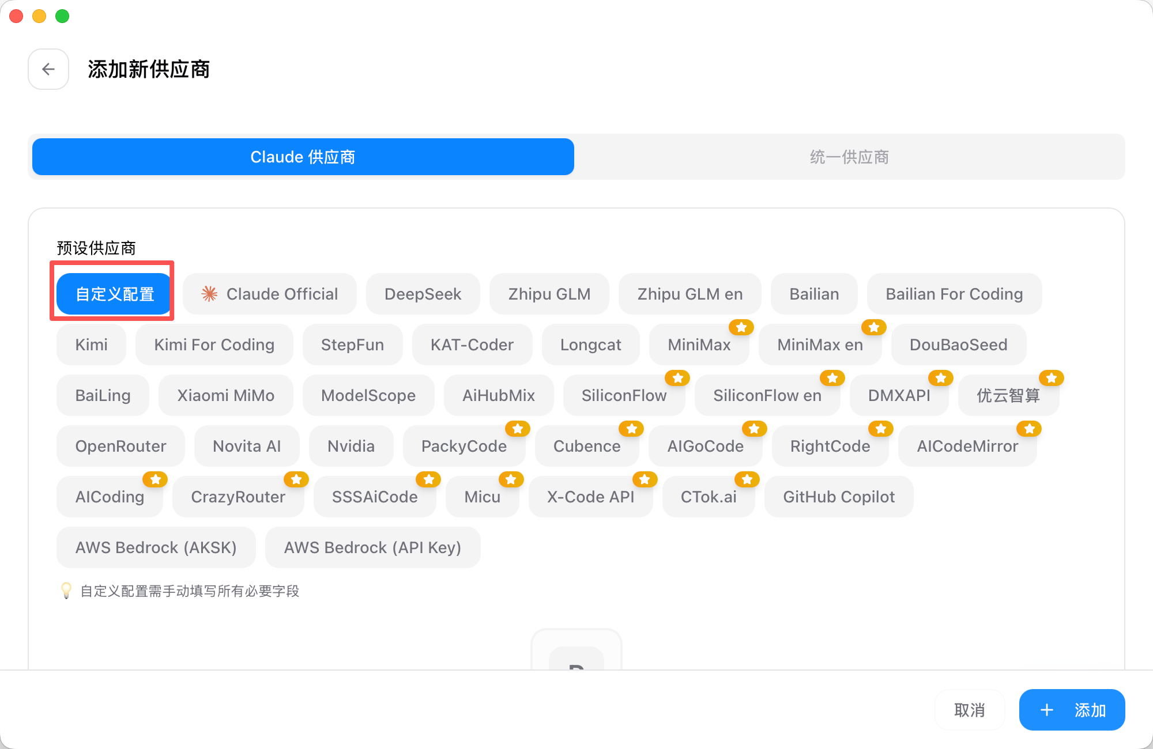
Task: Select BaiLing preset
Action: click(x=103, y=395)
